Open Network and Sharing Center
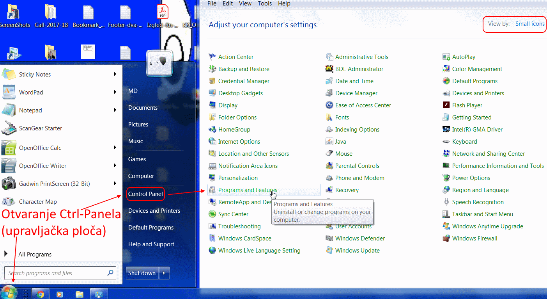547x299 pixels. click(489, 153)
